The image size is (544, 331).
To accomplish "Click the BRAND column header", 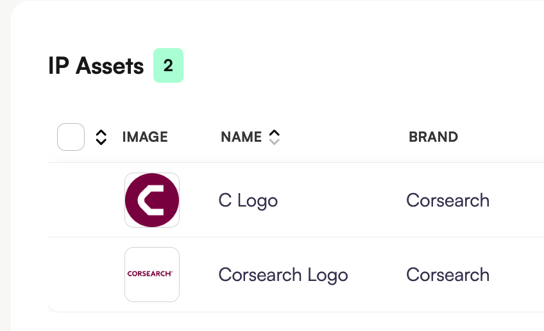I will [x=433, y=137].
